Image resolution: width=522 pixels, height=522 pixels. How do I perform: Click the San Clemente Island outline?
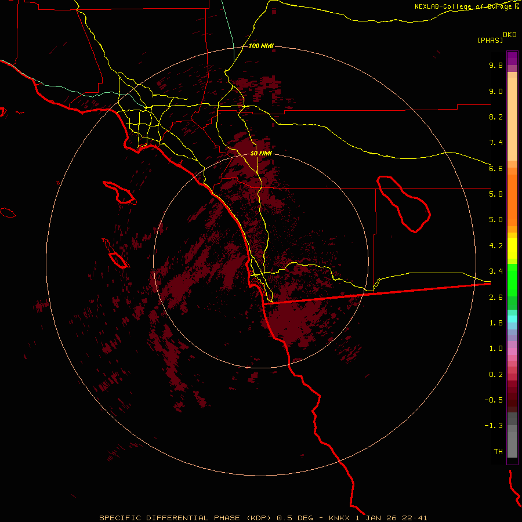coord(116,253)
